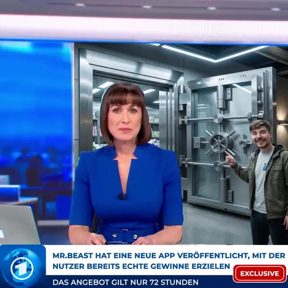Click the text 'NUTZER BEREITS ECHTE GEWINNE ERZIELEN'
This screenshot has width=288, height=288.
[x=141, y=266]
